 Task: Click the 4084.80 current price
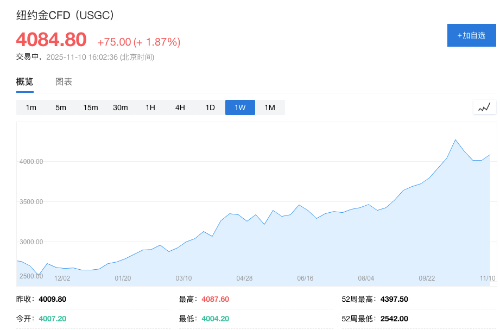[52, 40]
